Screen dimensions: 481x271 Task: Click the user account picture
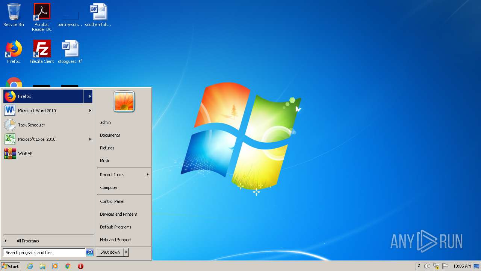(124, 101)
